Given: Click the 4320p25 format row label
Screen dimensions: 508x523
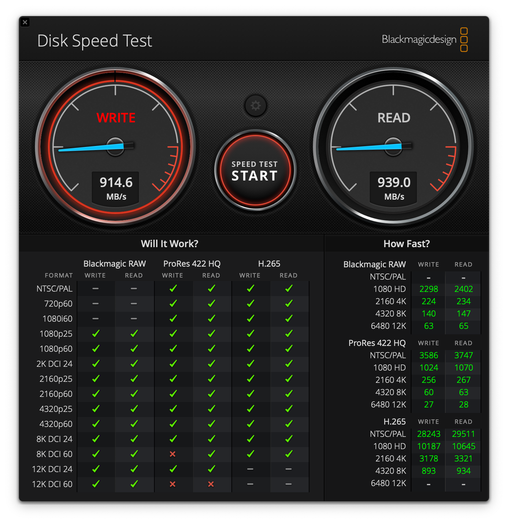Looking at the screenshot, I should (56, 409).
